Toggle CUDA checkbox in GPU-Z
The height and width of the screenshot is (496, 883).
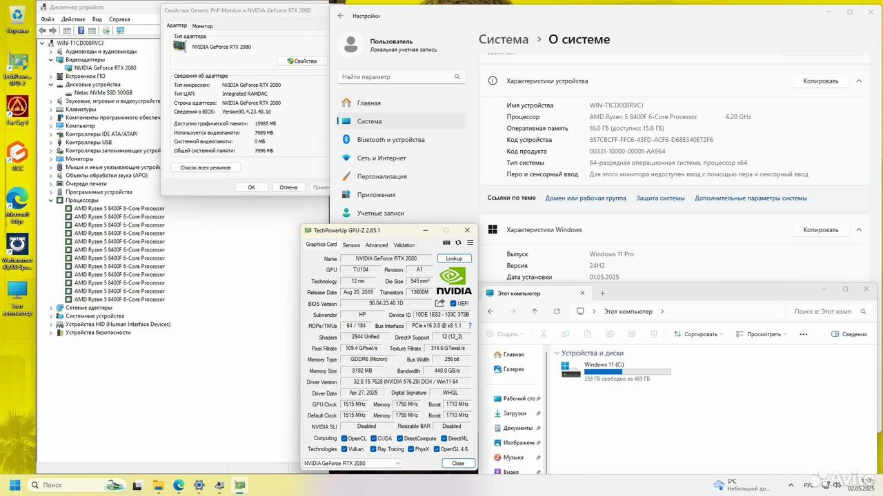[373, 438]
